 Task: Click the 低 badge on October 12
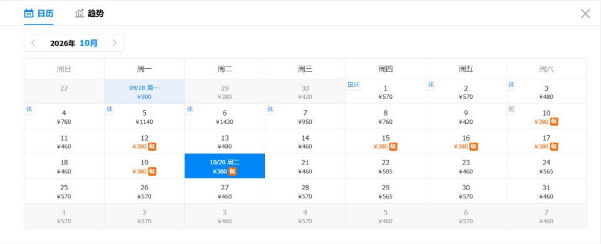pos(152,146)
